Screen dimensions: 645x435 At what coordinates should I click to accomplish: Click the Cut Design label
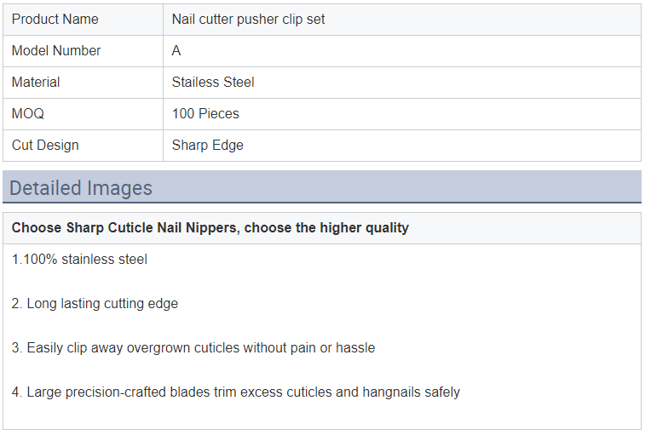click(x=45, y=145)
